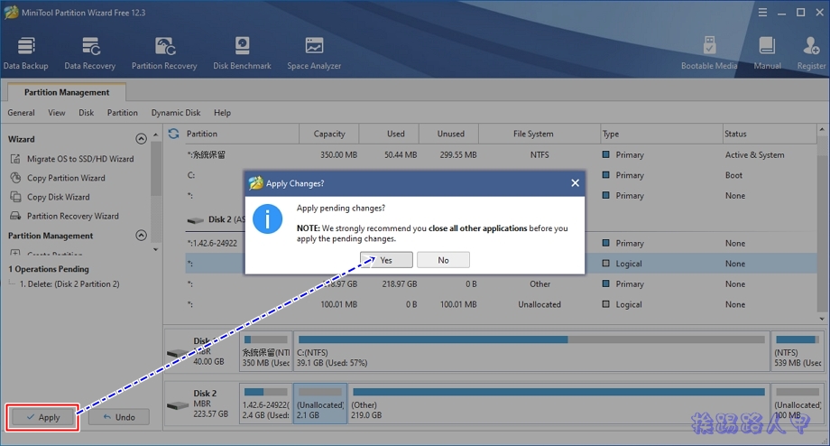
Task: Select 539 MB NTFS partition block
Action: click(x=798, y=352)
